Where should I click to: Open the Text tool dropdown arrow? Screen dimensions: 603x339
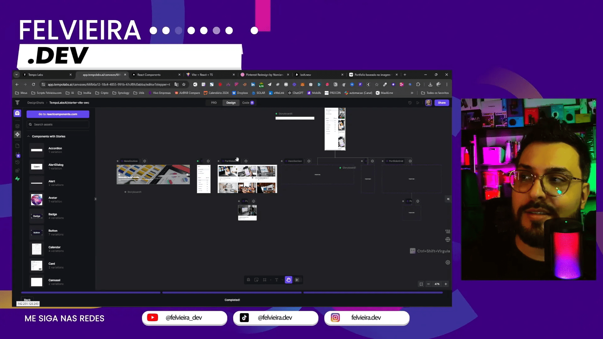click(282, 280)
